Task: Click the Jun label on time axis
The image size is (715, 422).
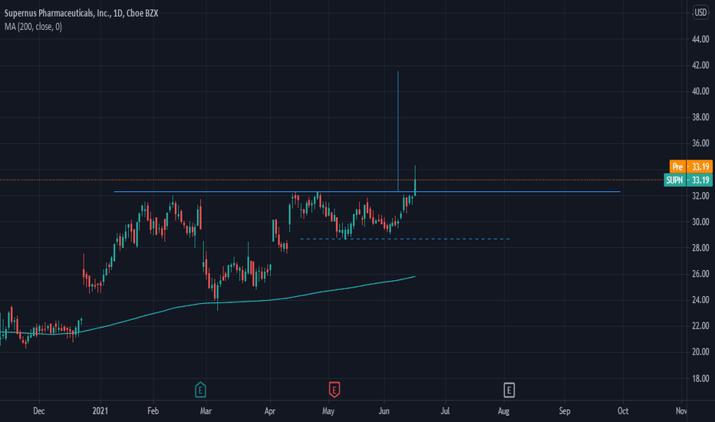Action: pos(384,411)
